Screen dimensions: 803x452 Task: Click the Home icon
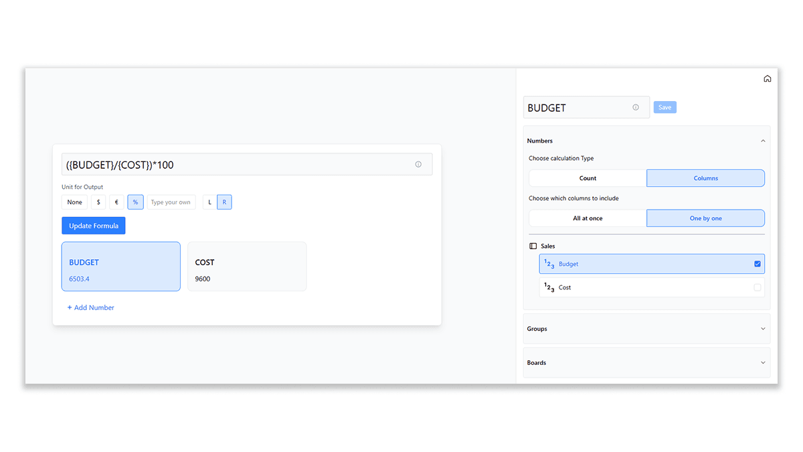pyautogui.click(x=767, y=78)
